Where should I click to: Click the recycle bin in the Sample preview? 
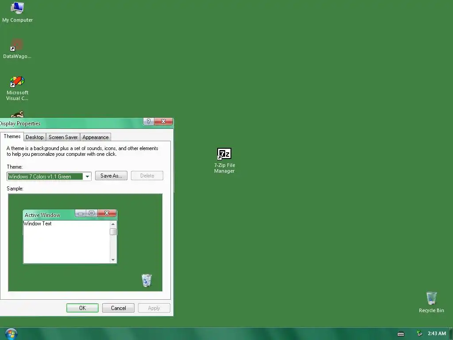tap(146, 280)
